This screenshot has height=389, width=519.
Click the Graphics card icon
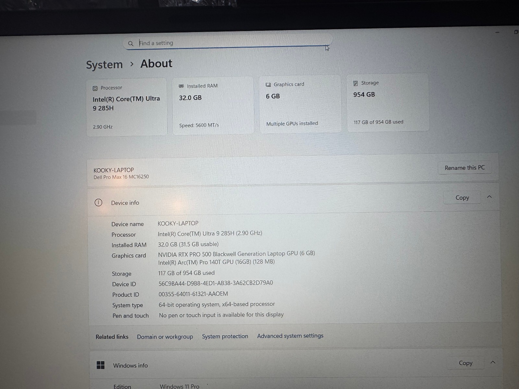pos(268,85)
